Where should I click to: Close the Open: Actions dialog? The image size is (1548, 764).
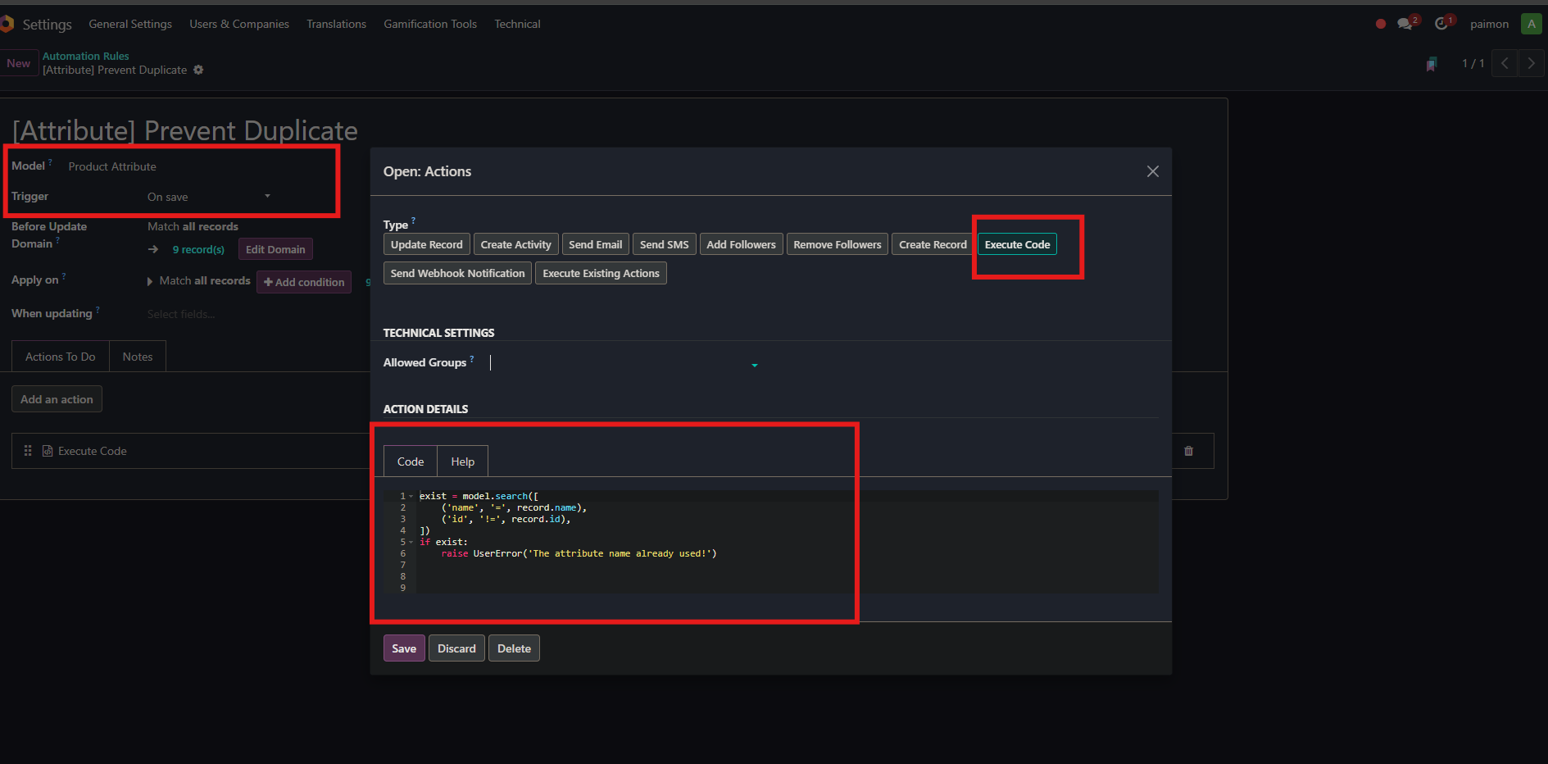coord(1152,171)
